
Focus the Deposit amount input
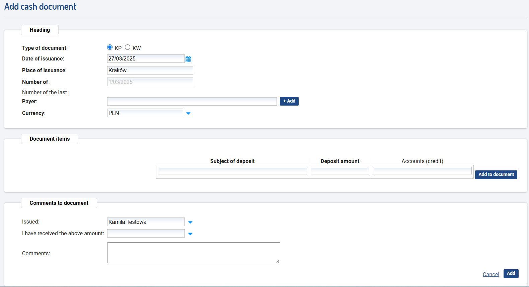[x=340, y=171]
